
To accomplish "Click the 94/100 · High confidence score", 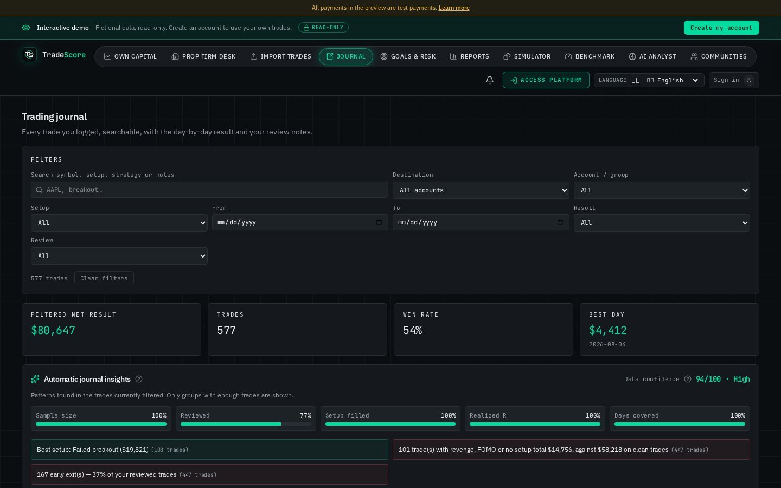I will coord(723,379).
